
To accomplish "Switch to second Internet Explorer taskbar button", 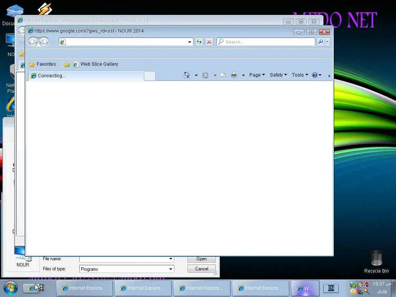I will click(x=143, y=288).
